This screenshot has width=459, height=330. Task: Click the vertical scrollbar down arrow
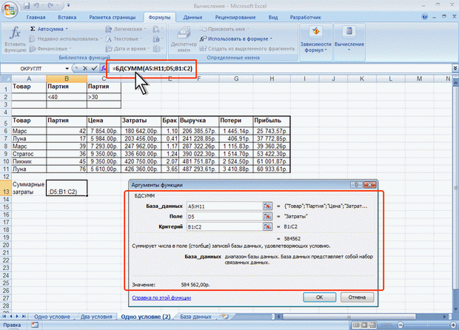[x=455, y=309]
